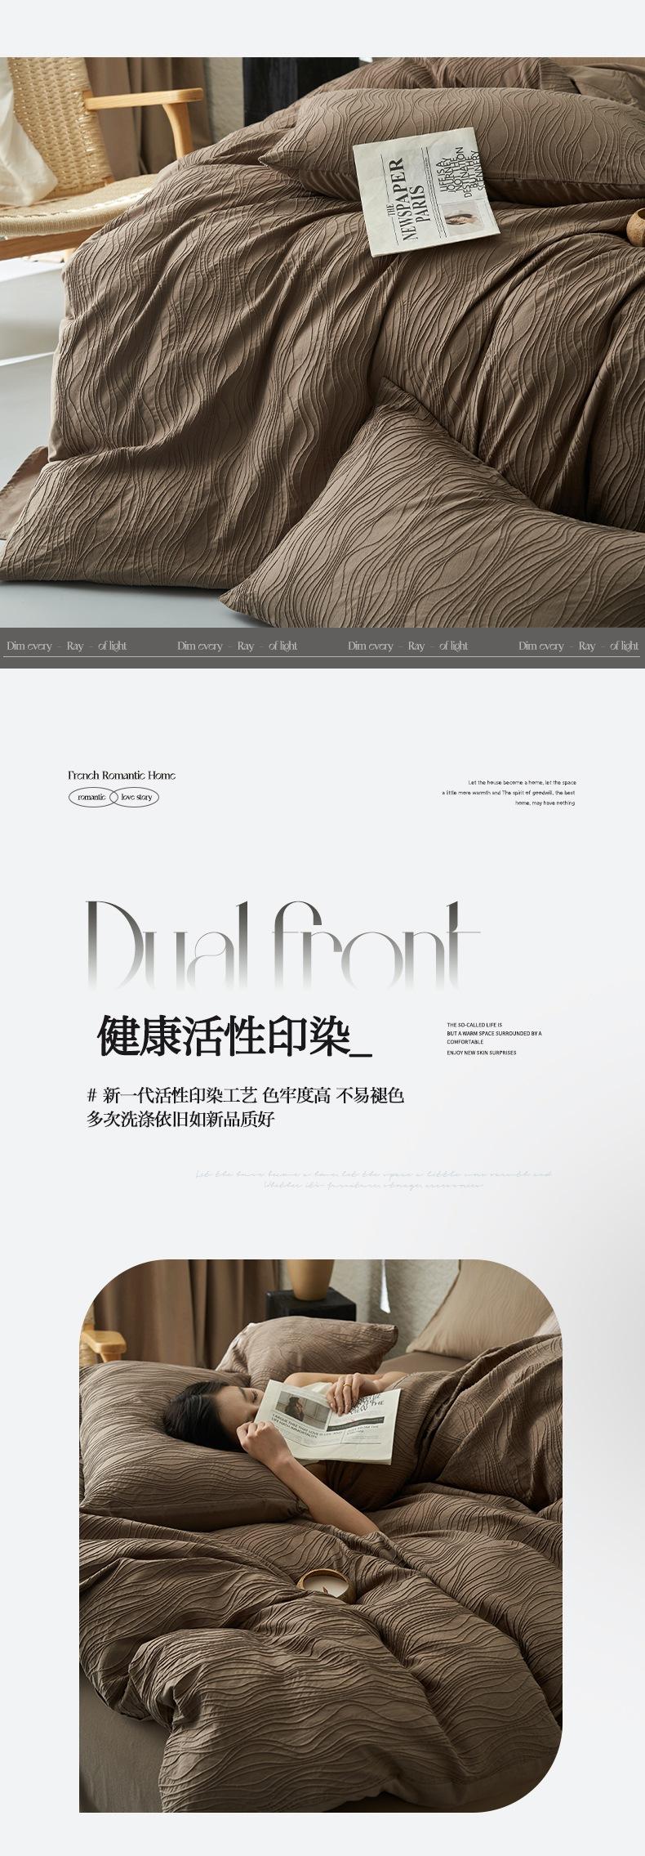
Task: Click the 'THE SO-CALLED LIFE IS' small text block
Action: pos(493,1038)
